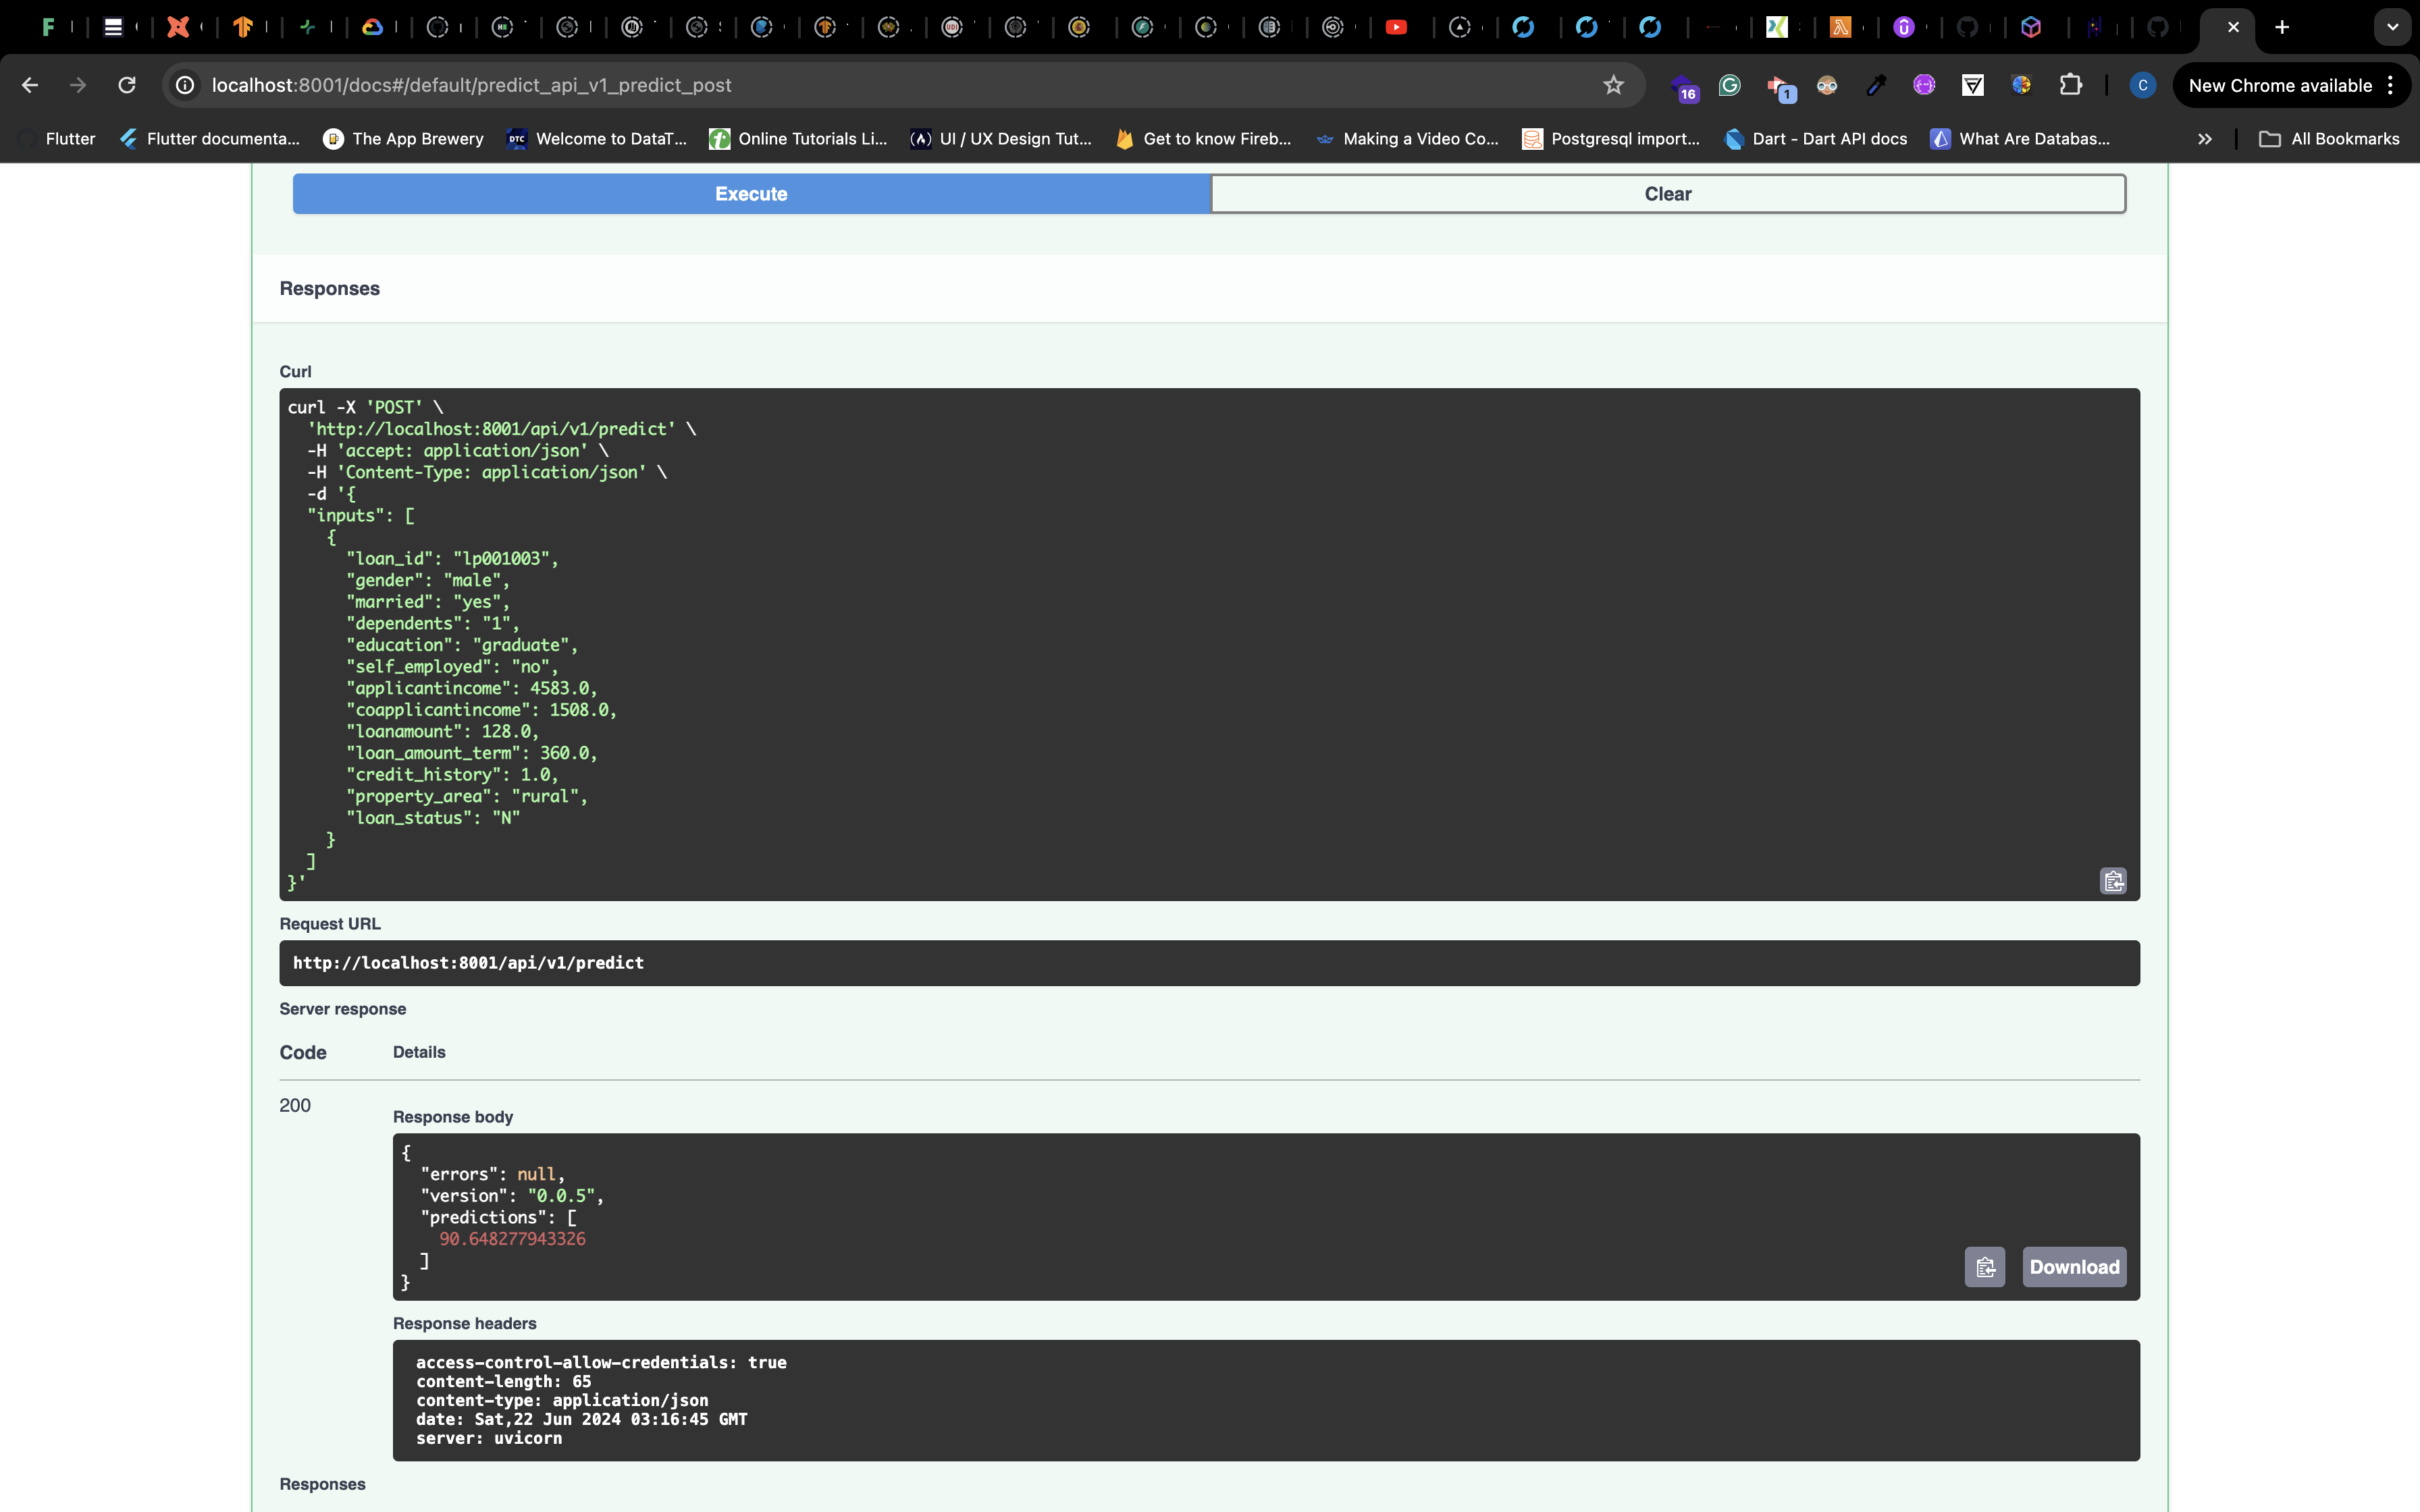Download the response body
The width and height of the screenshot is (2420, 1512).
pyautogui.click(x=2073, y=1267)
